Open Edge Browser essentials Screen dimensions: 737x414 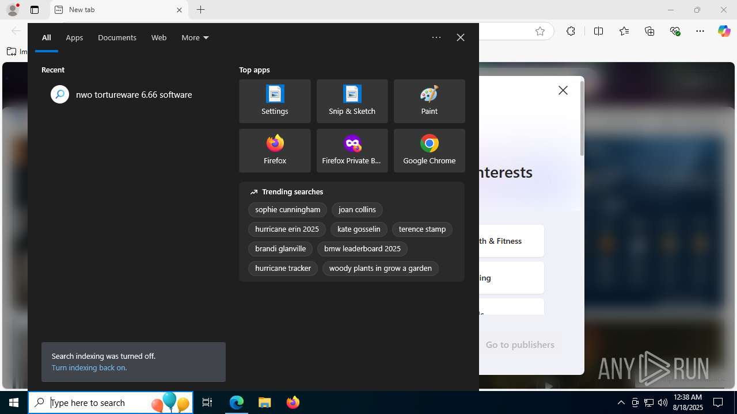675,32
